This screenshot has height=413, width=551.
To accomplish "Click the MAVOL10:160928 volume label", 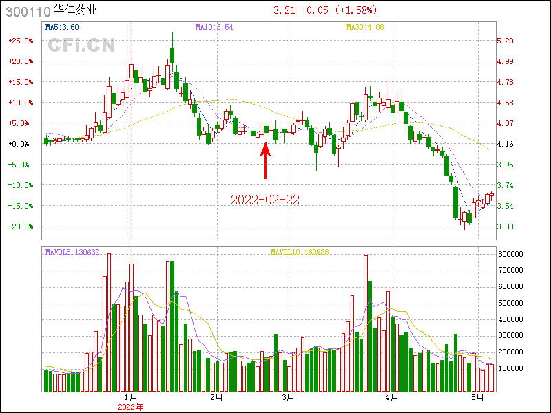I will 300,252.
